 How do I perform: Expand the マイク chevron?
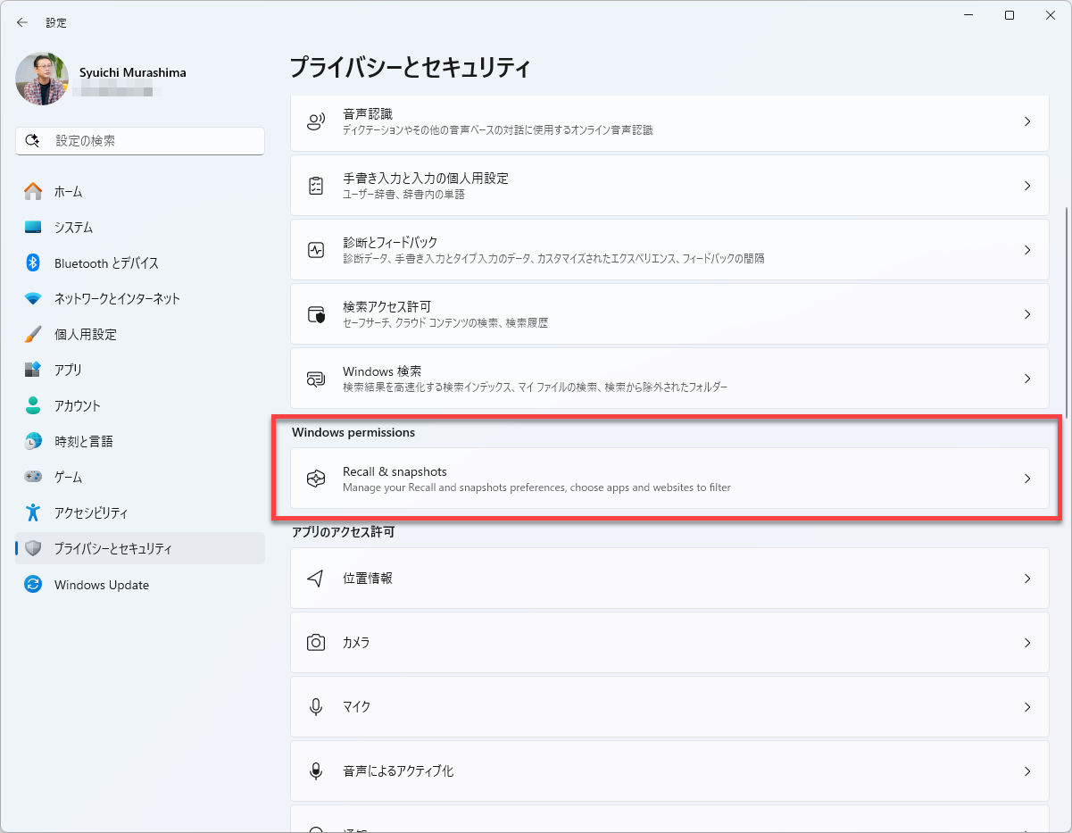1027,707
